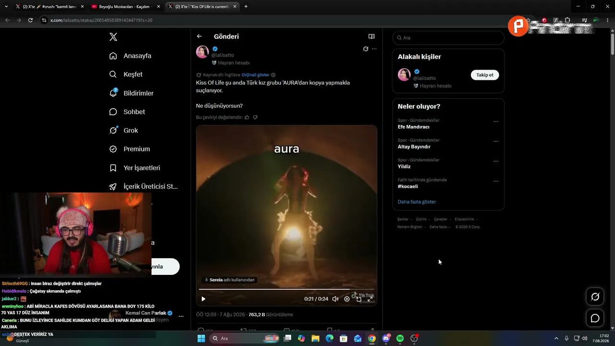Select Premium in the sidebar
The width and height of the screenshot is (615, 346).
(130, 149)
